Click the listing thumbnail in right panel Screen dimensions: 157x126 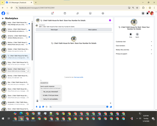coord(134,22)
